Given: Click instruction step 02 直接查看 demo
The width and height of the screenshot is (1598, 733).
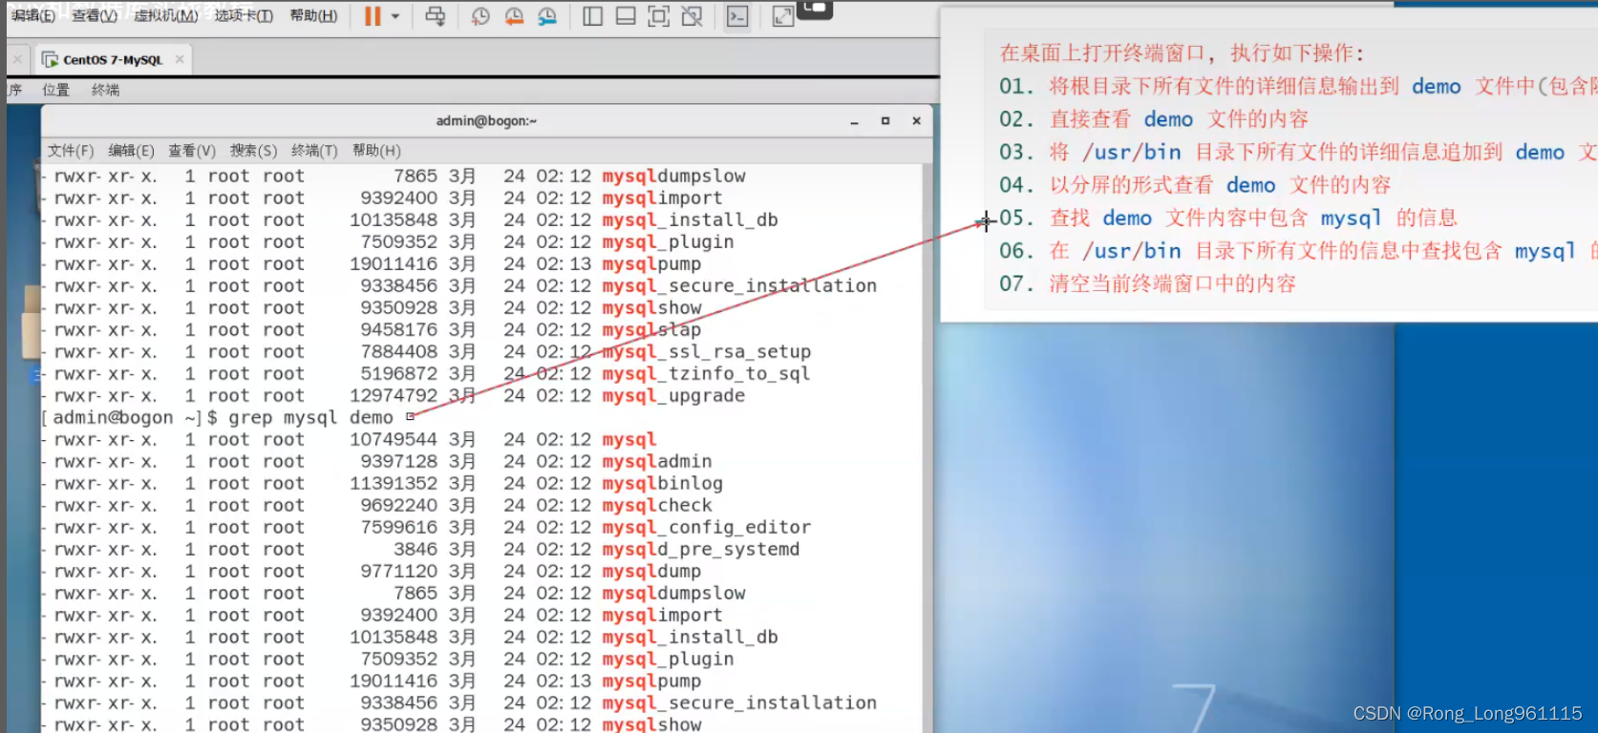Looking at the screenshot, I should (x=1154, y=119).
